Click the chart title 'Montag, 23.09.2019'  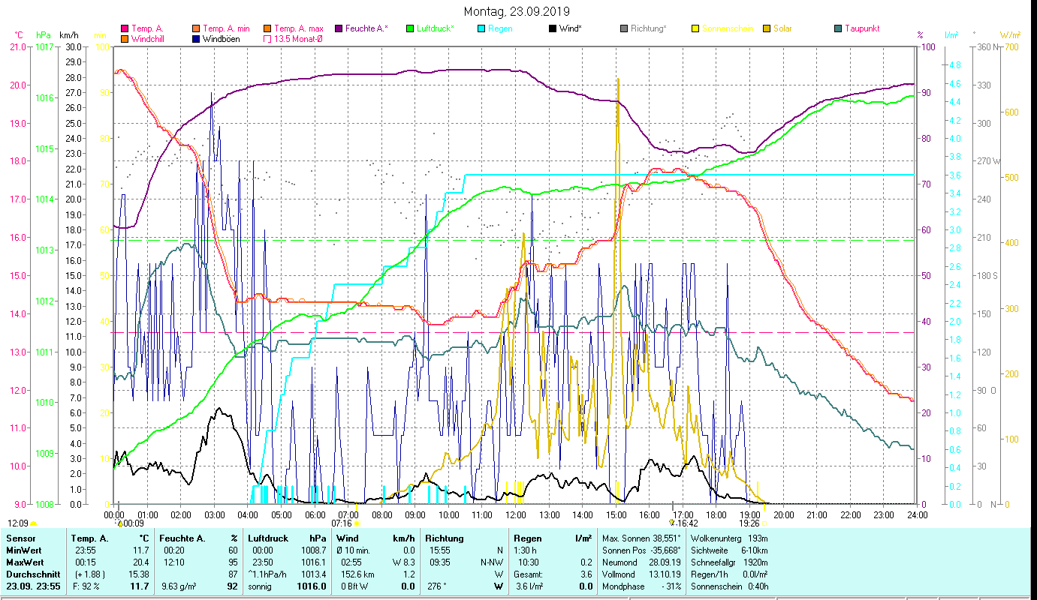[x=517, y=11]
